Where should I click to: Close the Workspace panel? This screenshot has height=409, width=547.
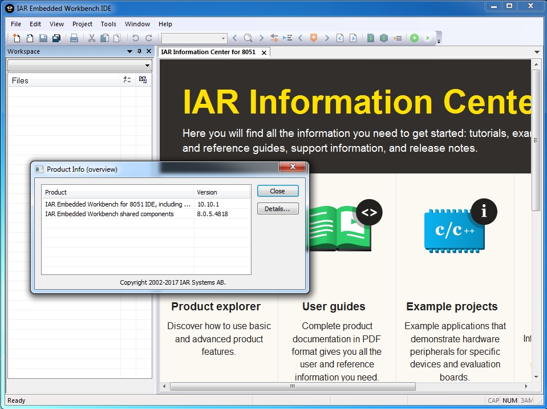coord(149,51)
